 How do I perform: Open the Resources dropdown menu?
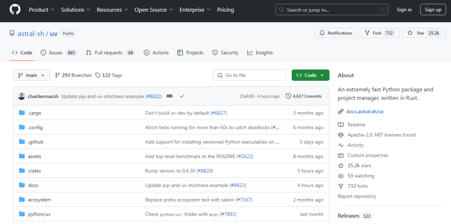[112, 10]
